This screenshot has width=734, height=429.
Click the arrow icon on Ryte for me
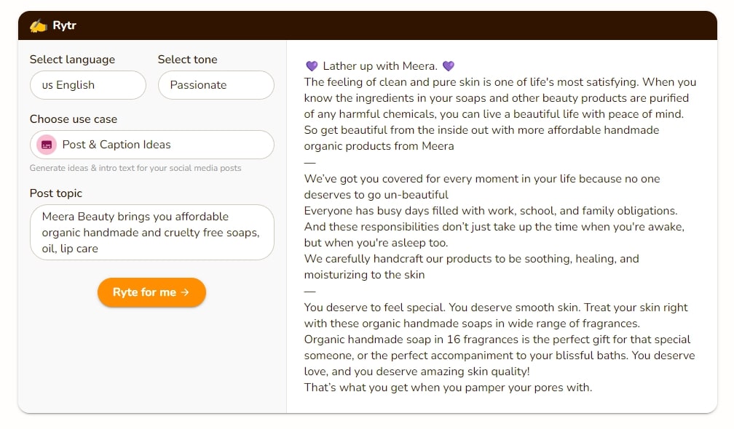[186, 292]
